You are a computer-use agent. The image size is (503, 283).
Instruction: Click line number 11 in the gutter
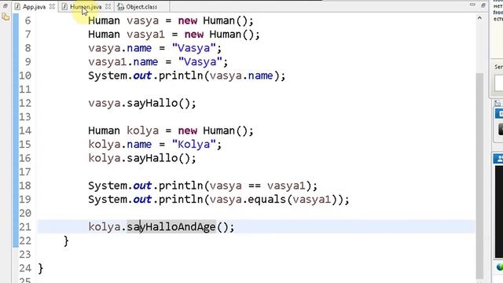pos(25,90)
